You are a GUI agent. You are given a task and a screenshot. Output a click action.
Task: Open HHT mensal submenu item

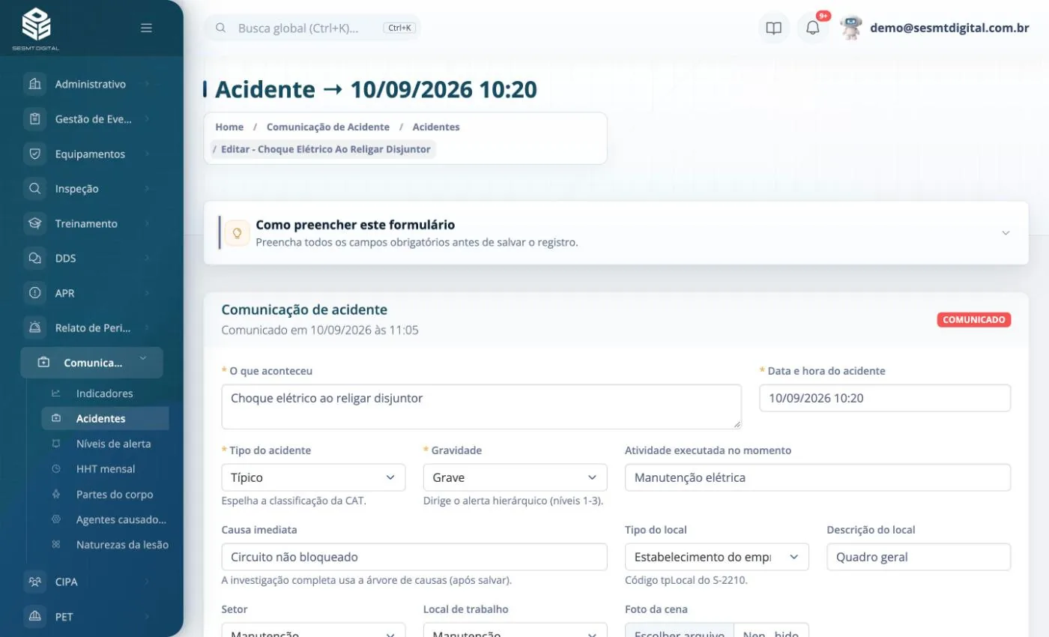tap(105, 469)
